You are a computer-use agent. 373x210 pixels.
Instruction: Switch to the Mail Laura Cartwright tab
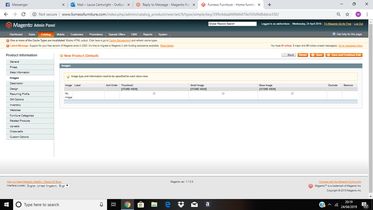(x=100, y=5)
